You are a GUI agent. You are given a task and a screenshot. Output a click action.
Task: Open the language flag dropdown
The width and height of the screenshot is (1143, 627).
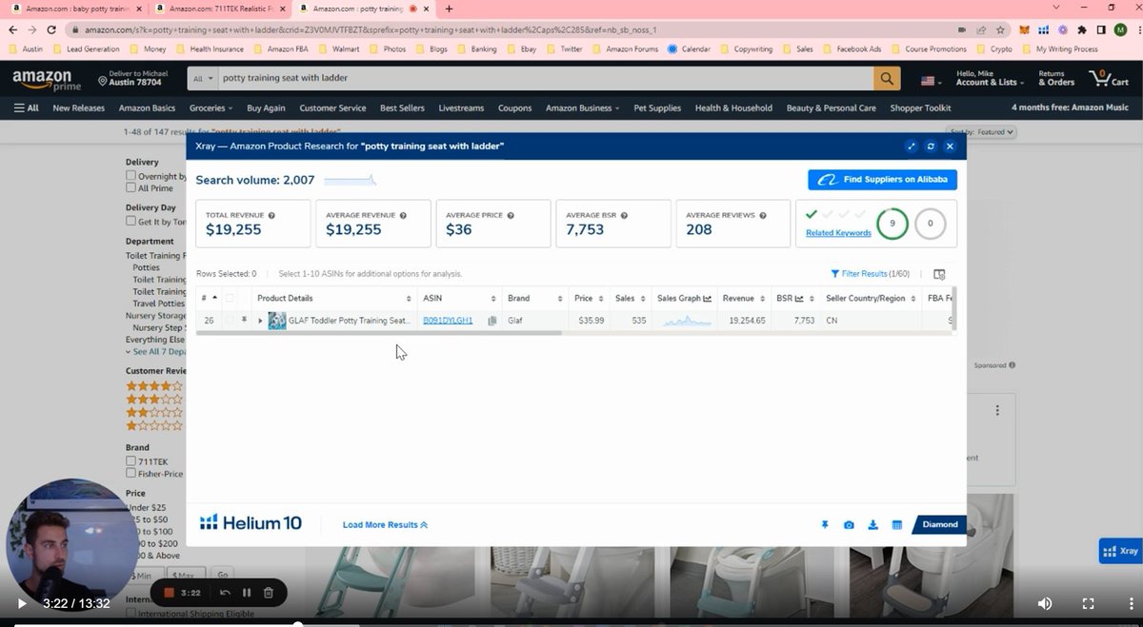click(x=932, y=80)
